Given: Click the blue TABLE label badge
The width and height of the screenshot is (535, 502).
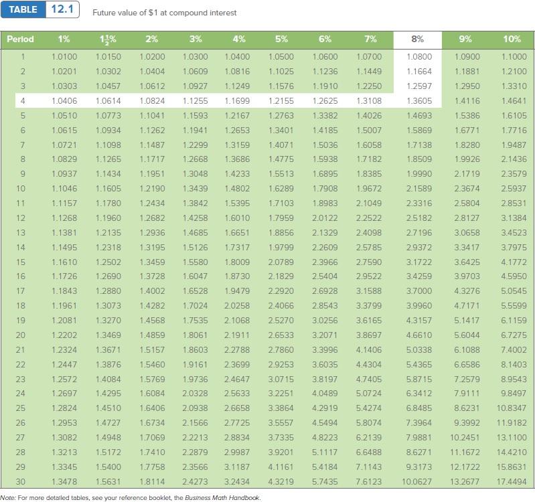Looking at the screenshot, I should 23,9.
